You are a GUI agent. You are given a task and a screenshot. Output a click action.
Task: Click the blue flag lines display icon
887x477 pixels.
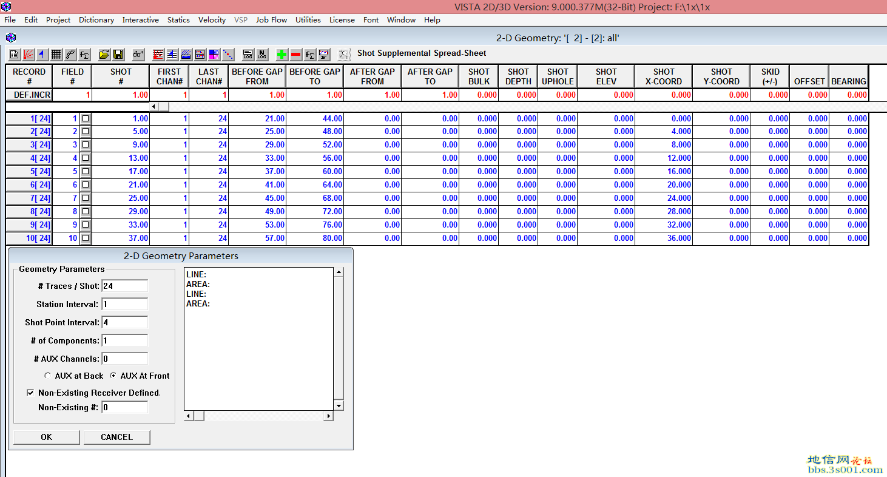click(x=172, y=55)
